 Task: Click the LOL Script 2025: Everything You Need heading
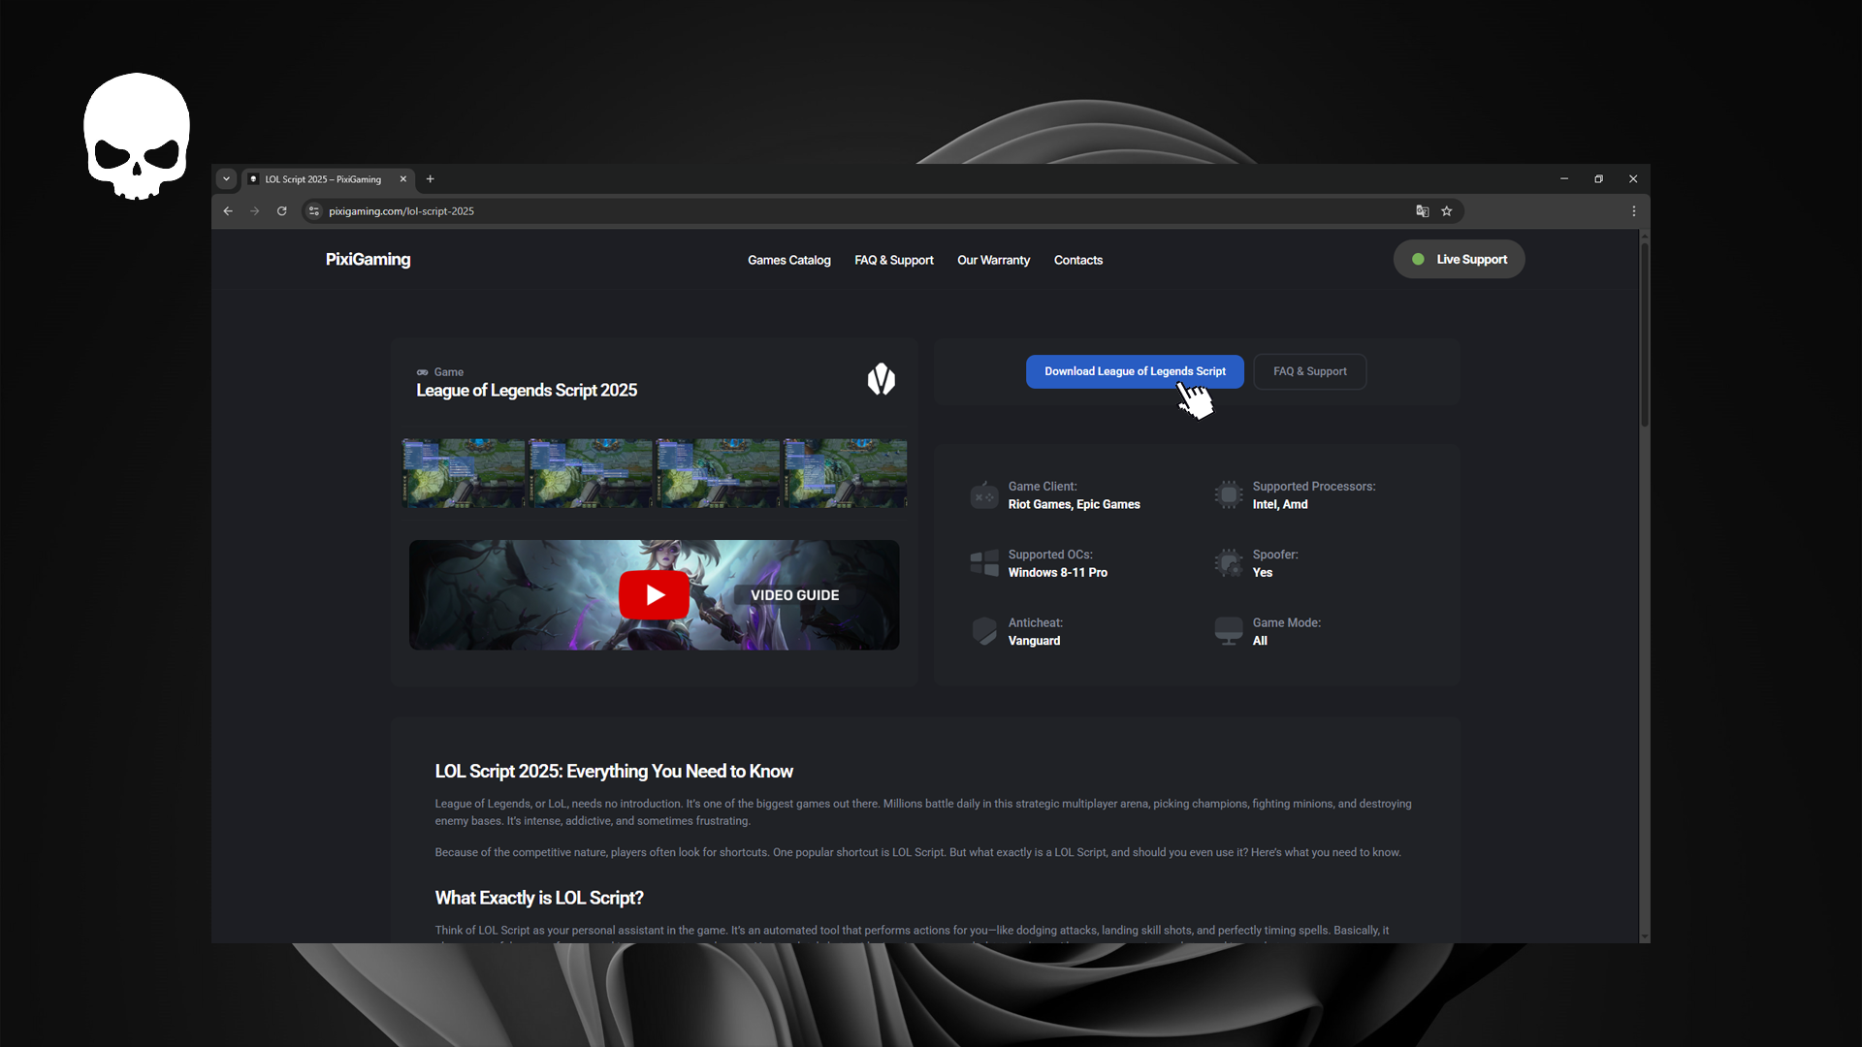[614, 772]
